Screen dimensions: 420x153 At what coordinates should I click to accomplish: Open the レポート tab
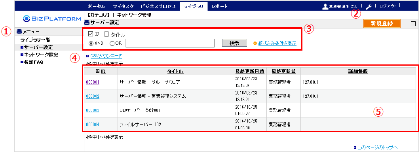219,6
